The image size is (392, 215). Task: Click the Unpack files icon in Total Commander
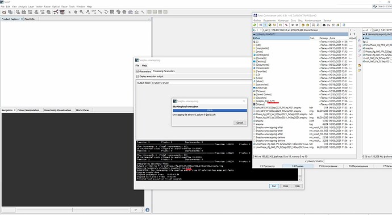(307, 25)
